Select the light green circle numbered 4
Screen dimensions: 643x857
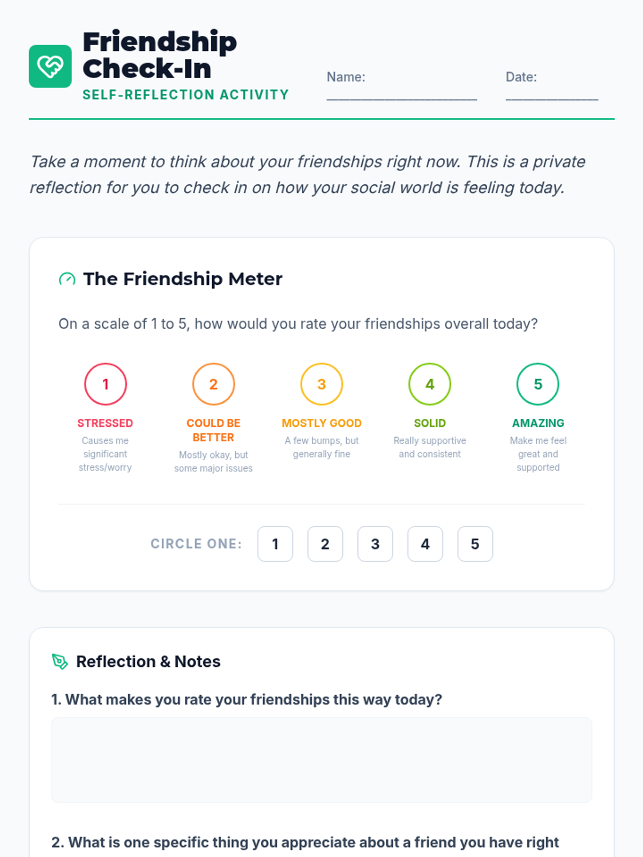click(430, 384)
